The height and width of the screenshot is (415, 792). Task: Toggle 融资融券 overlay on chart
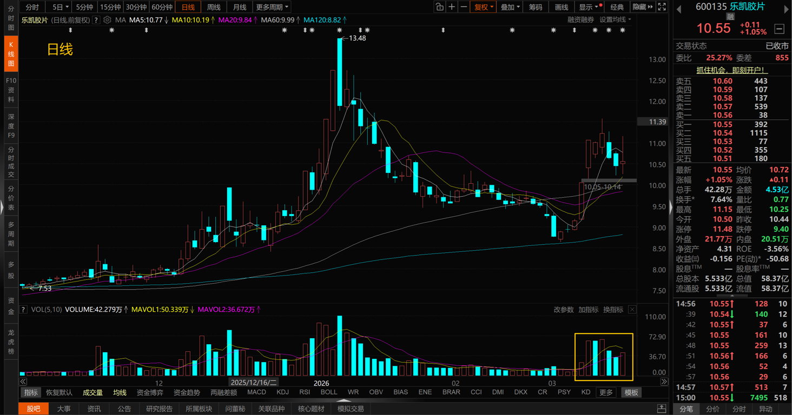(580, 19)
